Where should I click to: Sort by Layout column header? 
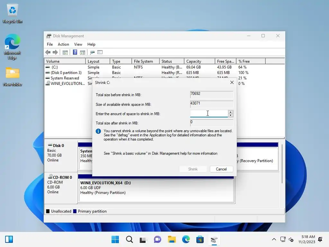[x=98, y=61]
